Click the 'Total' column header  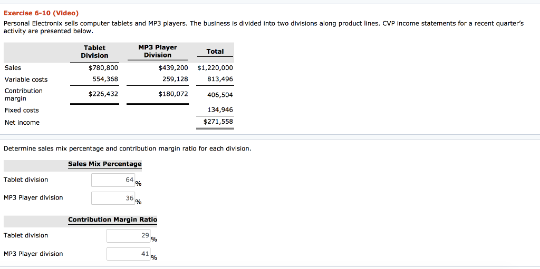(x=215, y=51)
